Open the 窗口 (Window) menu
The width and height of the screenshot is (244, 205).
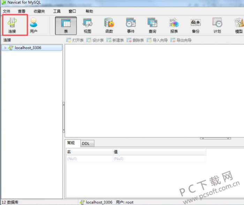pos(72,11)
